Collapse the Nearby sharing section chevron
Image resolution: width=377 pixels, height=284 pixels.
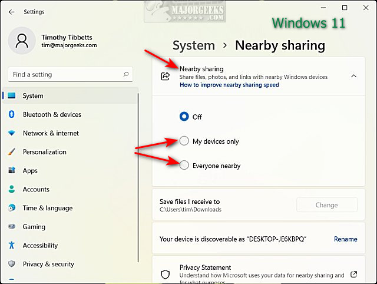pyautogui.click(x=353, y=76)
